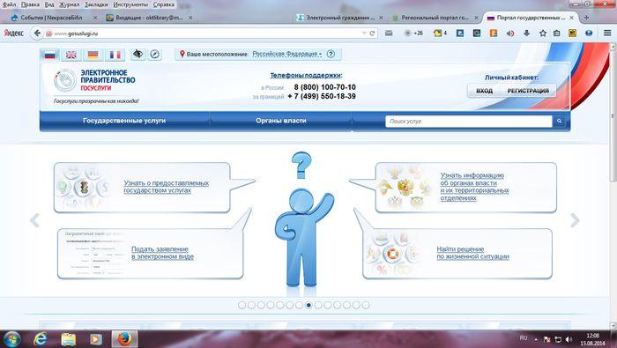Open the Закладки menu
The height and width of the screenshot is (348, 617).
pos(96,4)
